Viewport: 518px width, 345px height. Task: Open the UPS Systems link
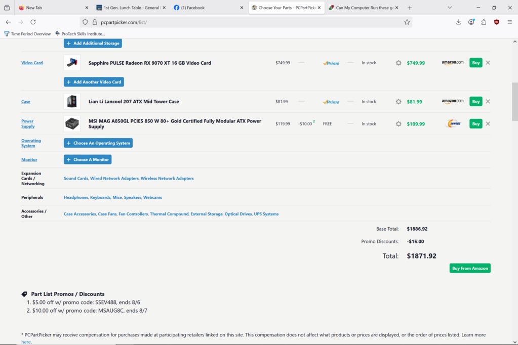266,214
